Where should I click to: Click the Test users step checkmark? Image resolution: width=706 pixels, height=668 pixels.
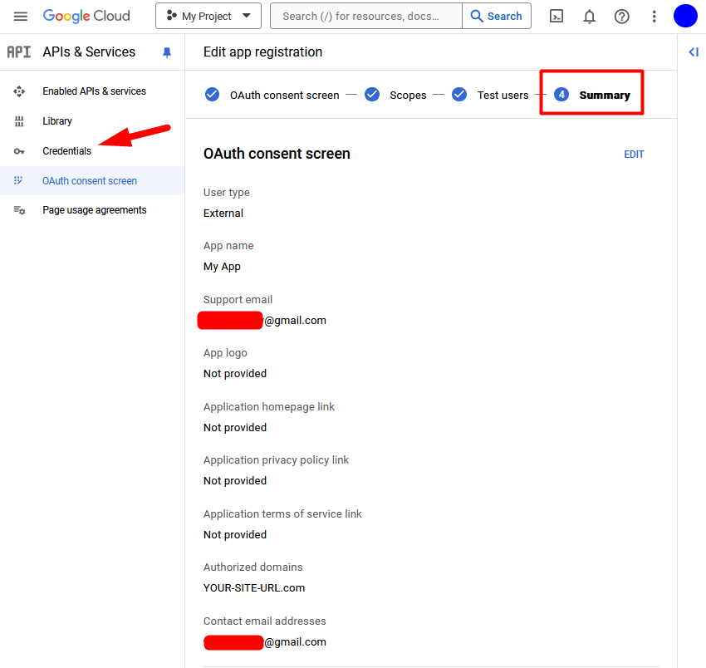pyautogui.click(x=459, y=95)
